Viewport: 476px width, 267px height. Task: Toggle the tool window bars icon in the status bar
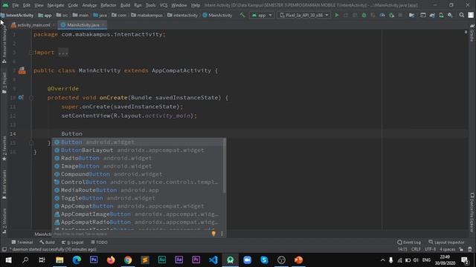4,249
